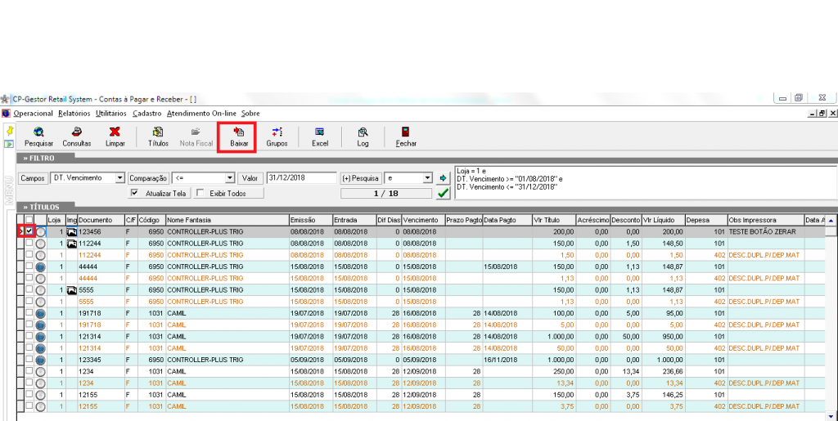Screen dimensions: 838x421
Task: Apply filter with green checkmark button
Action: (443, 193)
